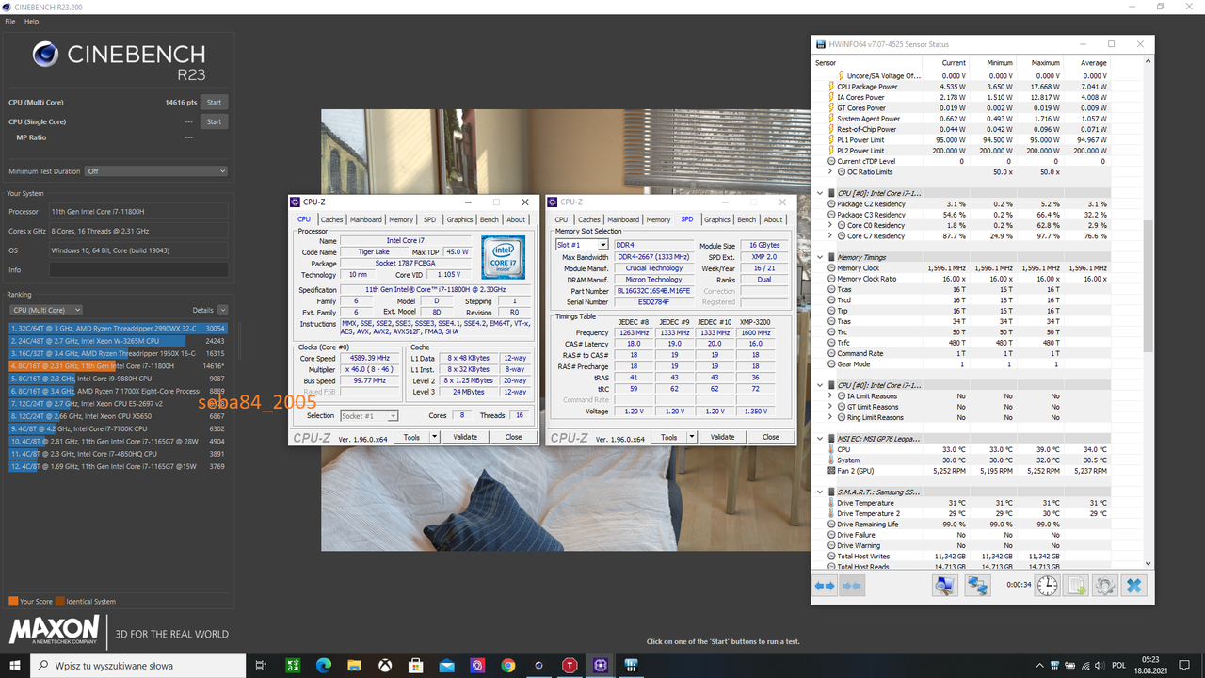
Task: Open CPU (Multi Core) ranking dropdown
Action: (46, 310)
